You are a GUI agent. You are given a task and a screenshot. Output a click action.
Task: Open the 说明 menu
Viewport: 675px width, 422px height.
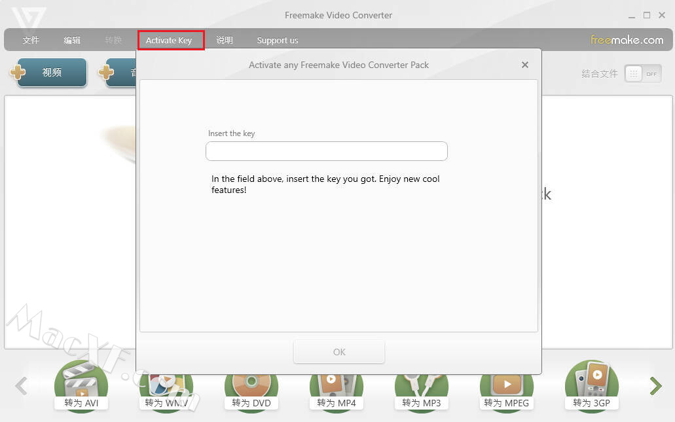point(225,40)
